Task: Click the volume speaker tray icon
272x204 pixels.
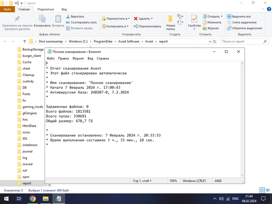Action: 221,199
